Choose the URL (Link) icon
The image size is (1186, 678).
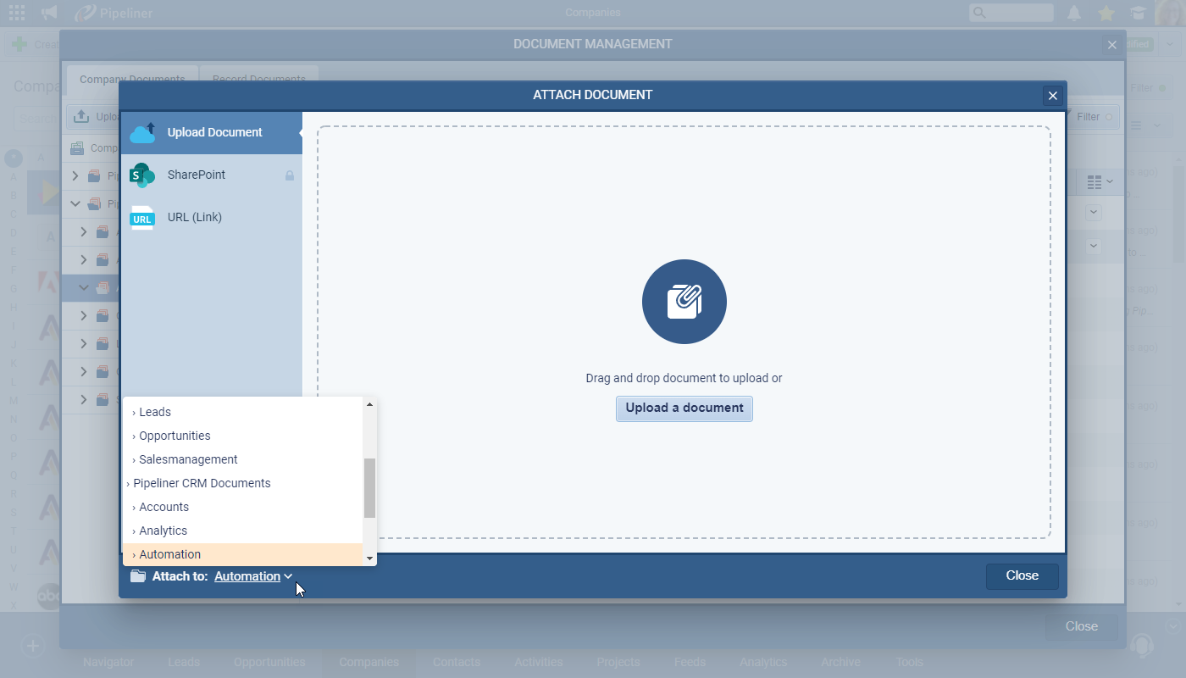pyautogui.click(x=142, y=218)
